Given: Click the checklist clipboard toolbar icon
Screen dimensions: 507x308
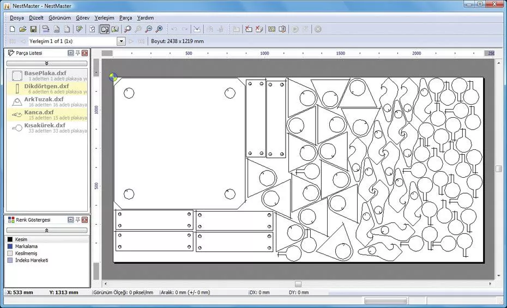Looking at the screenshot, I should [x=92, y=29].
